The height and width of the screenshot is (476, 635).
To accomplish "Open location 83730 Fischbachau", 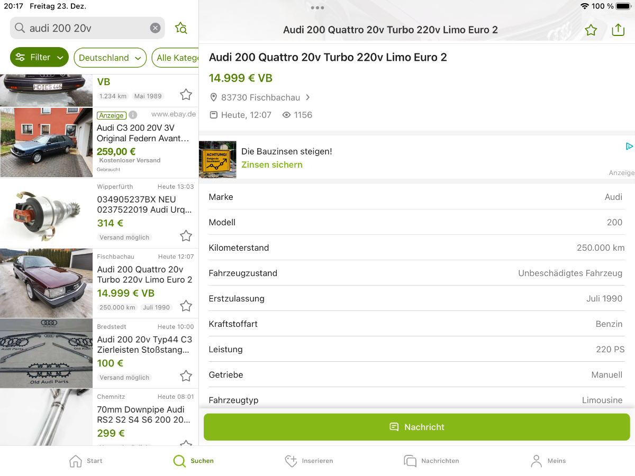I will 260,97.
